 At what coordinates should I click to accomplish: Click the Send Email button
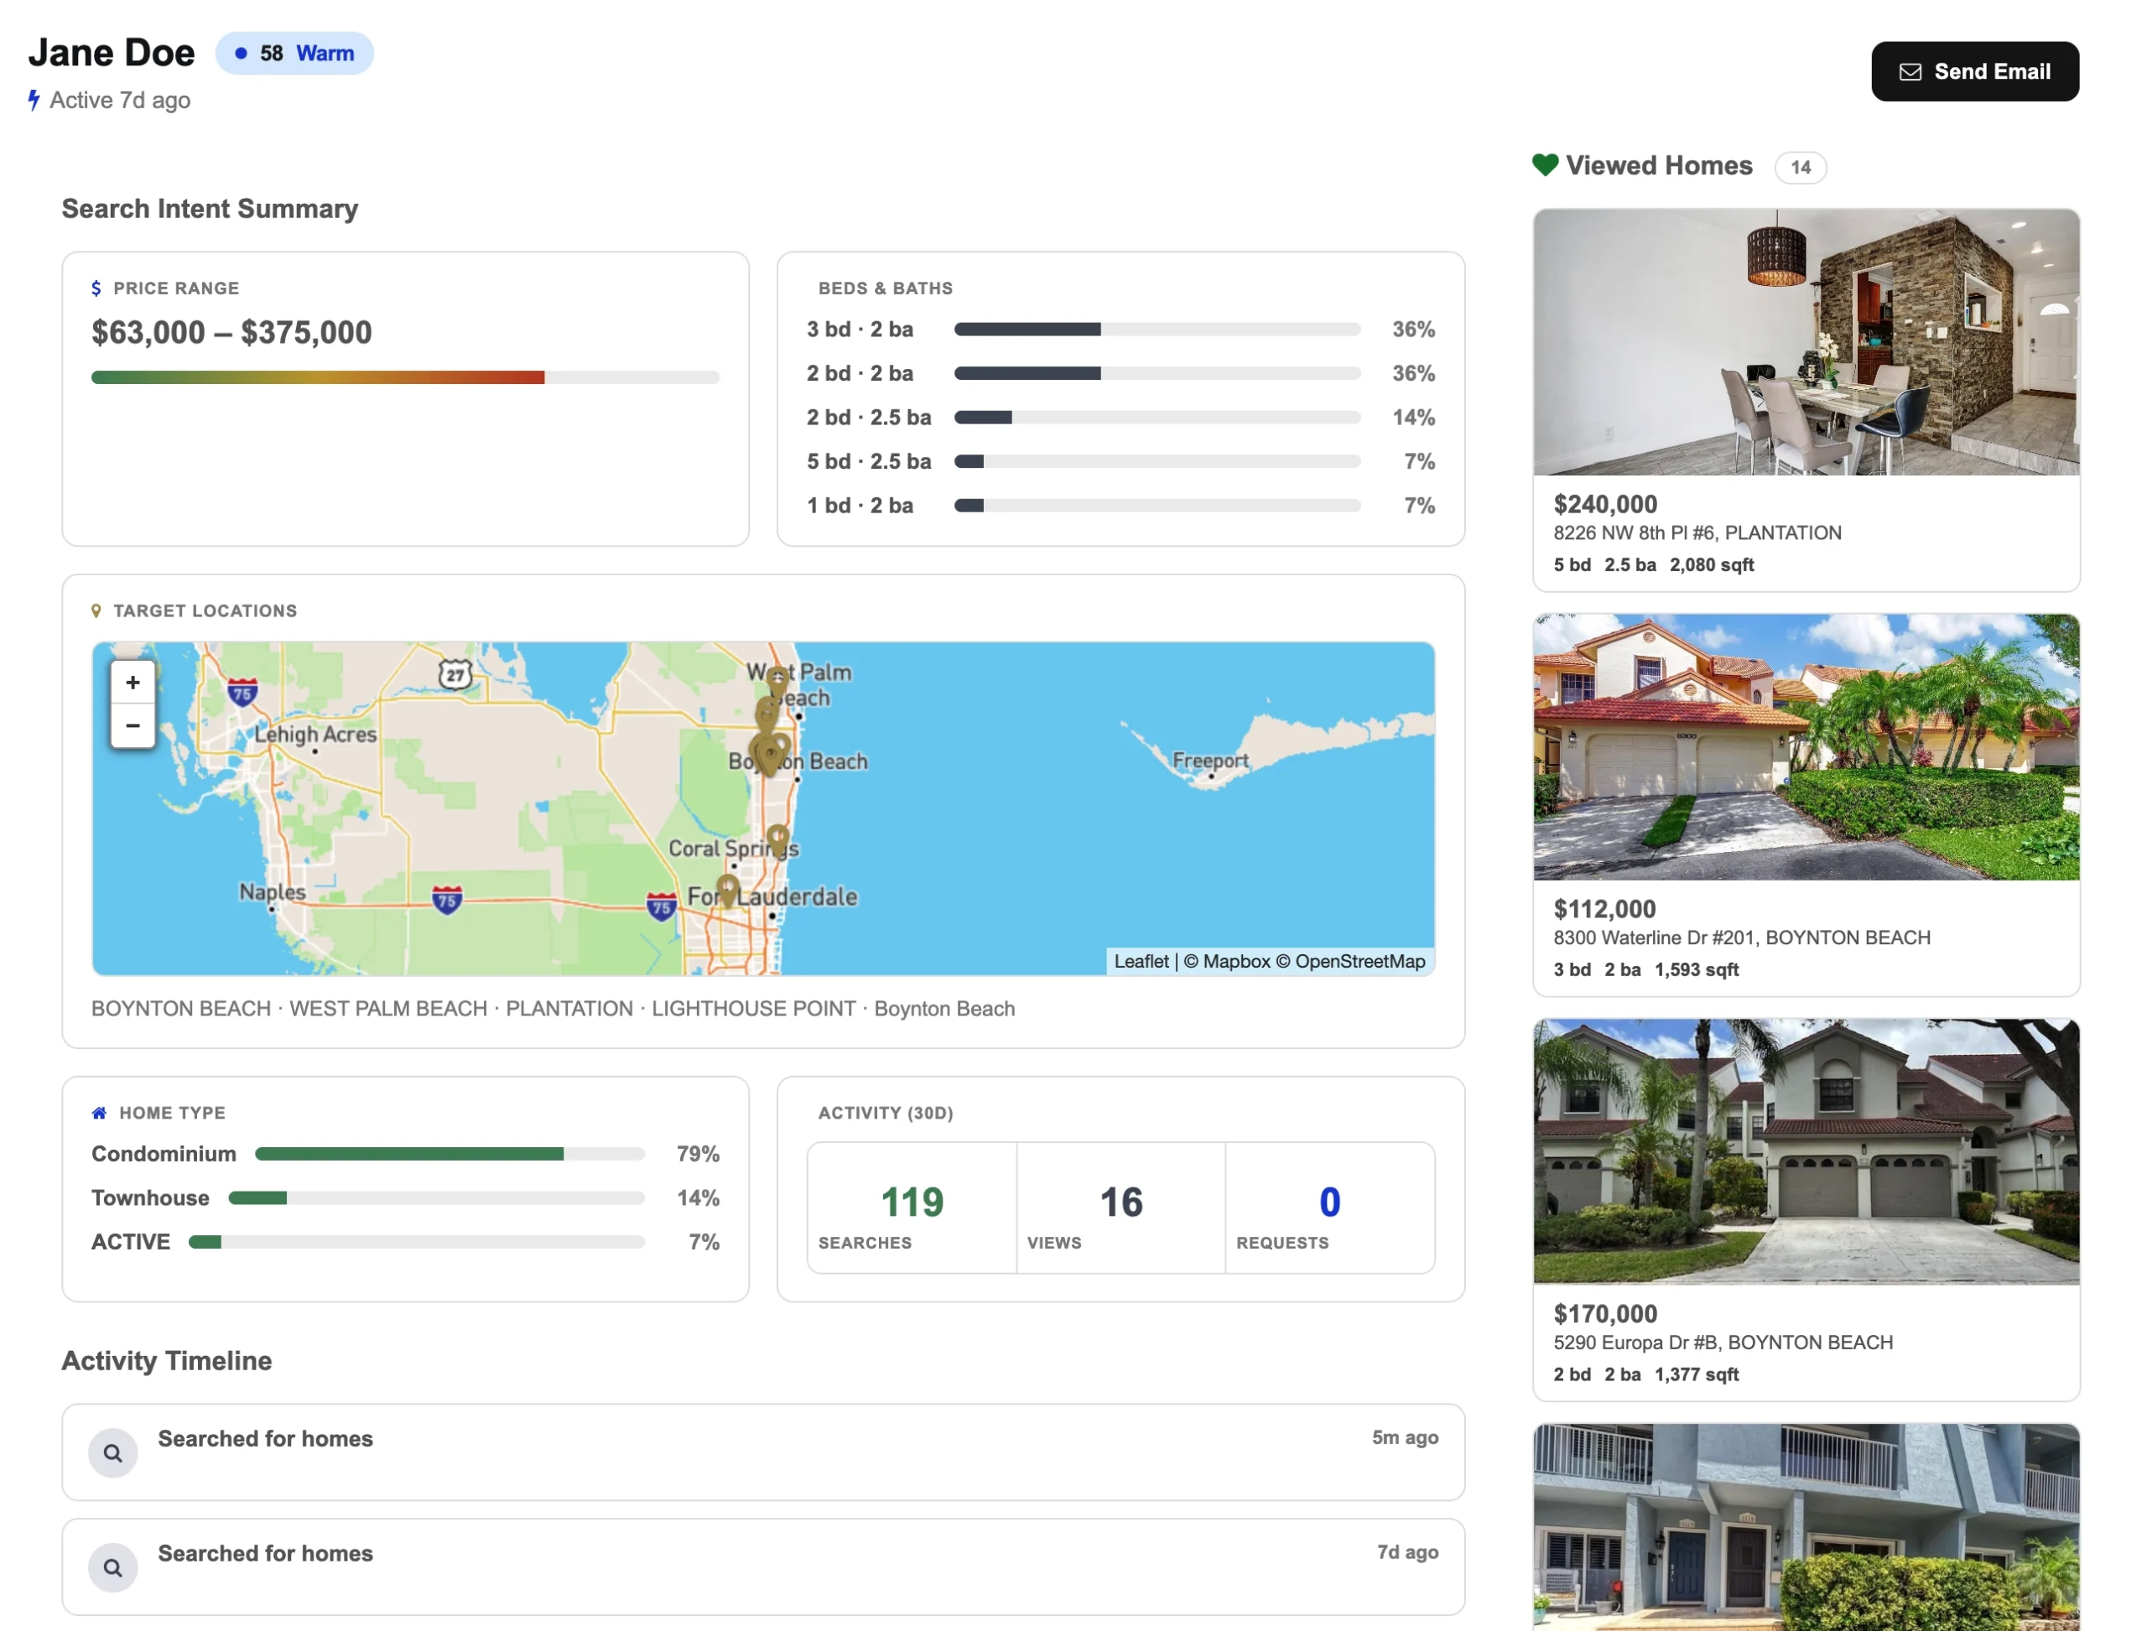coord(1974,71)
